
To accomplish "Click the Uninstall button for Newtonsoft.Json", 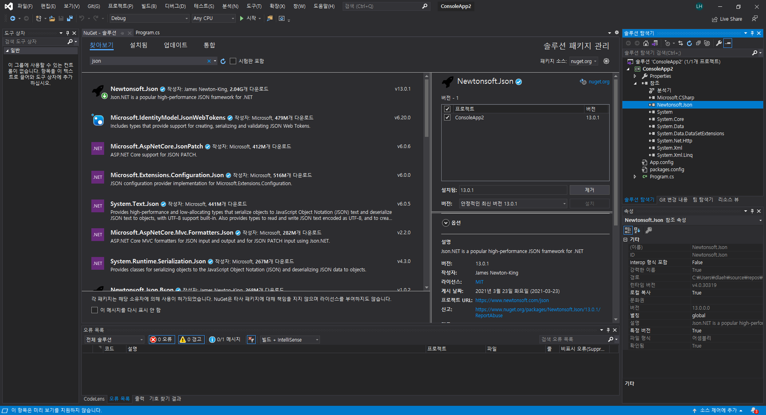I will coord(589,190).
